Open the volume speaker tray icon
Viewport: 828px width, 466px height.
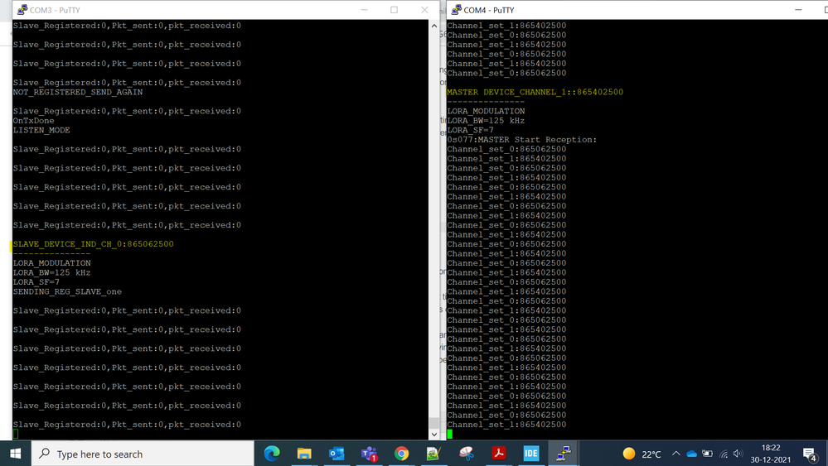click(x=738, y=454)
